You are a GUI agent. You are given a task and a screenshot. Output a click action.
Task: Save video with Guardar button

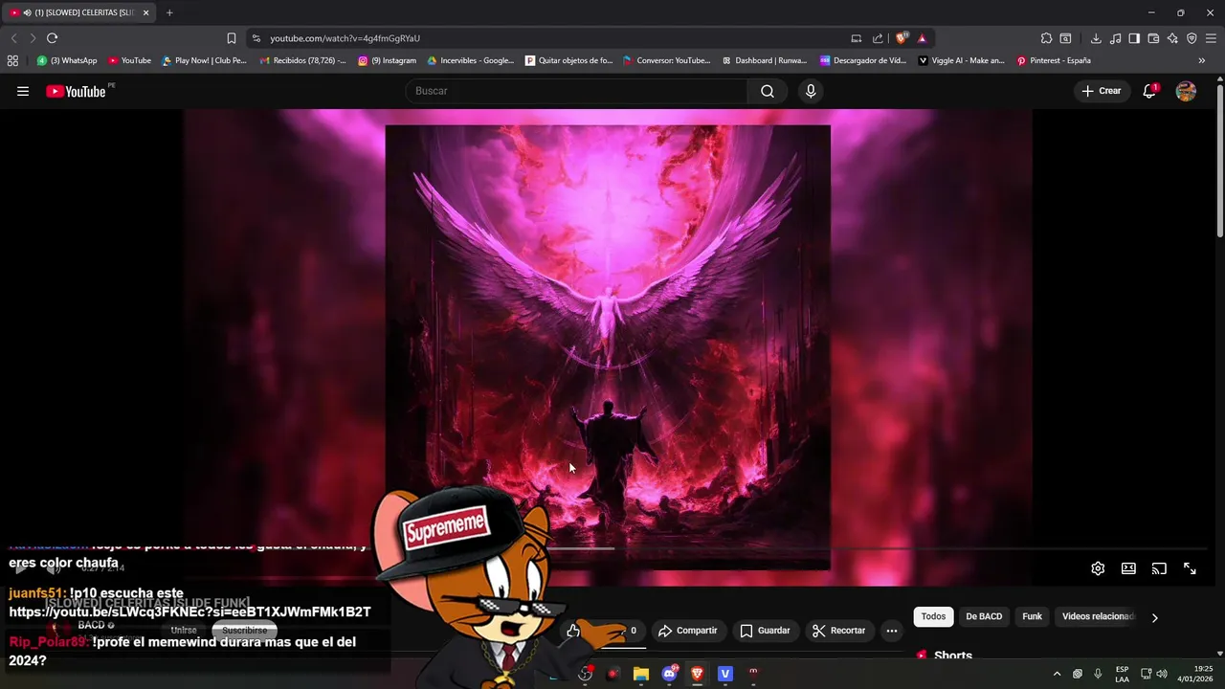pos(765,631)
